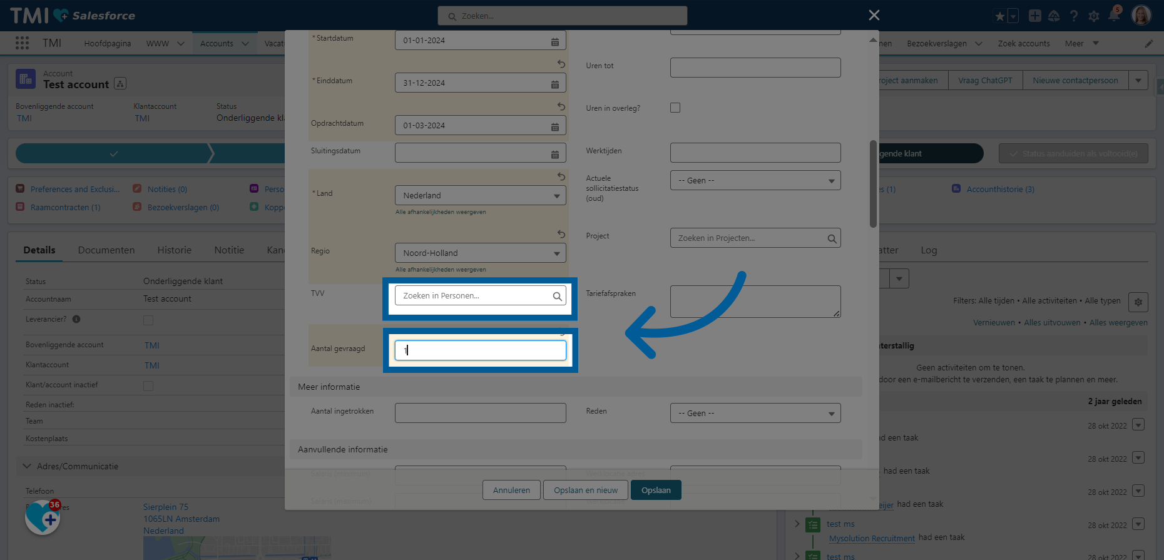Click the favorites star icon

[999, 16]
